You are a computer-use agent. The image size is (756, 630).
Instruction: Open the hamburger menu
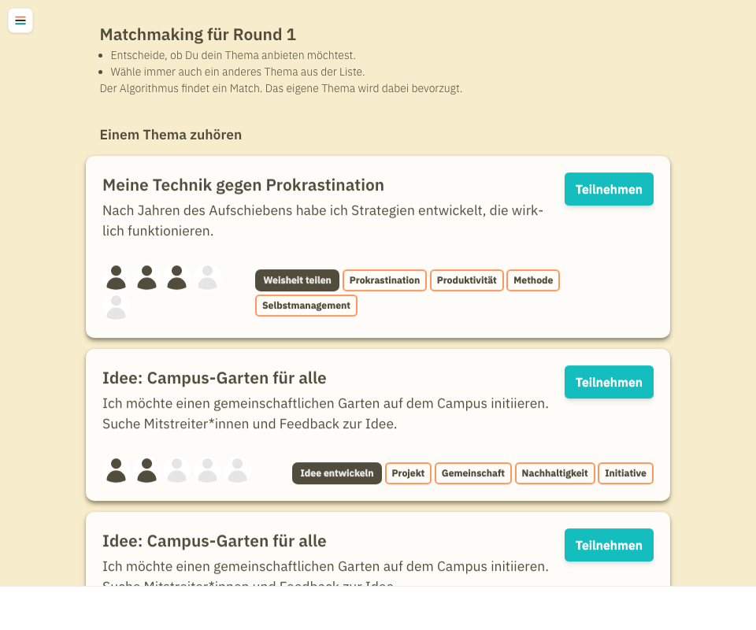(20, 20)
